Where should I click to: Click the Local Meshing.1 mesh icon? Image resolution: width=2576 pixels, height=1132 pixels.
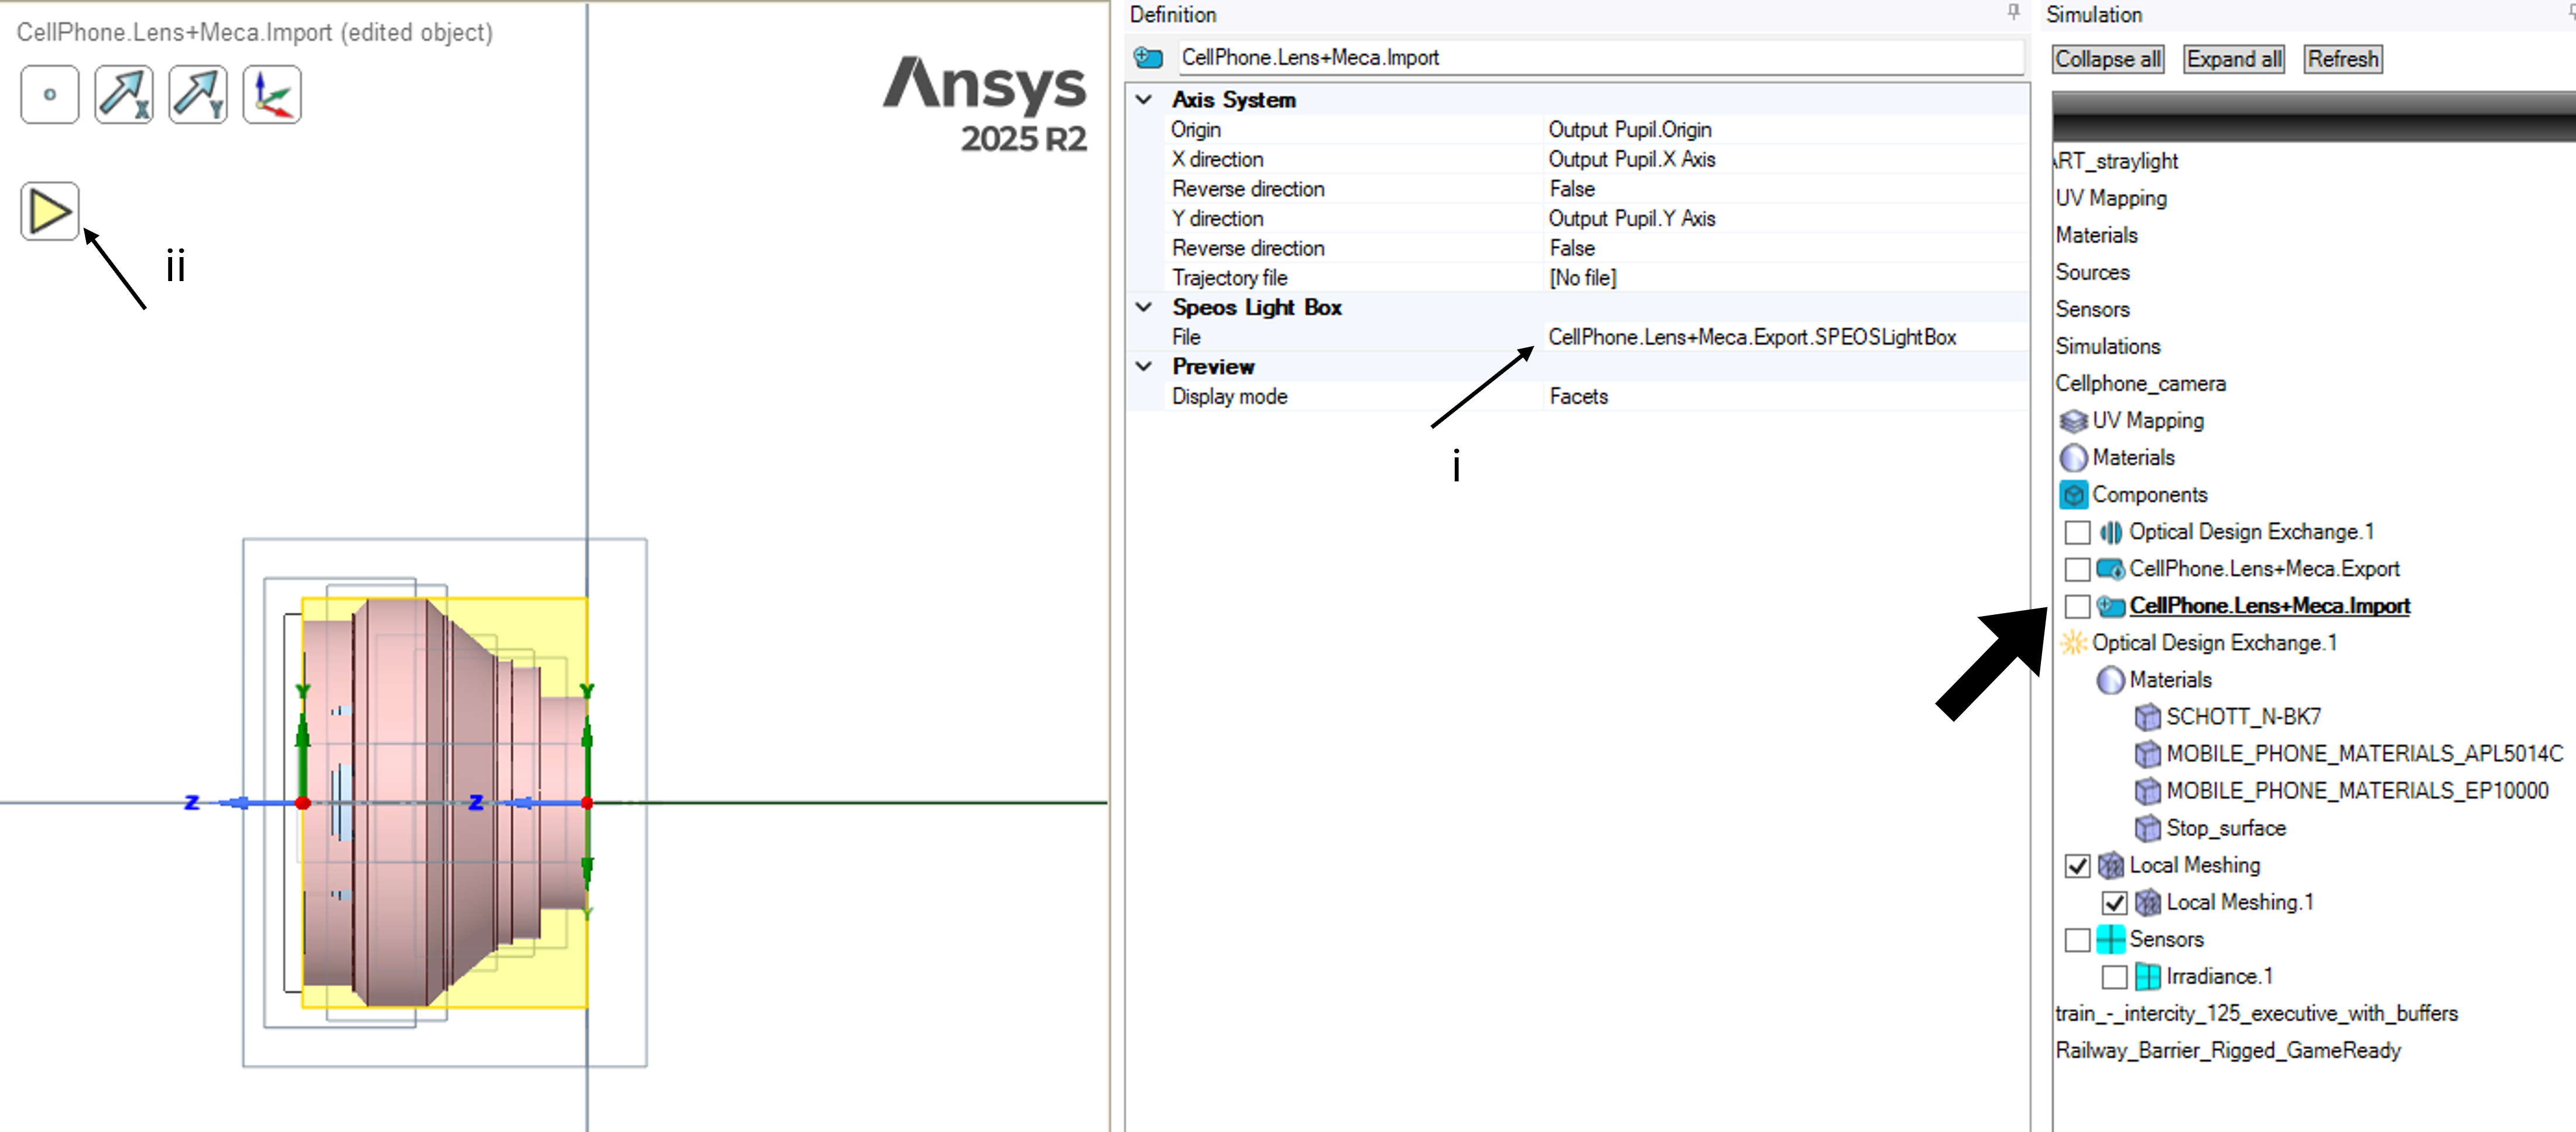2147,902
